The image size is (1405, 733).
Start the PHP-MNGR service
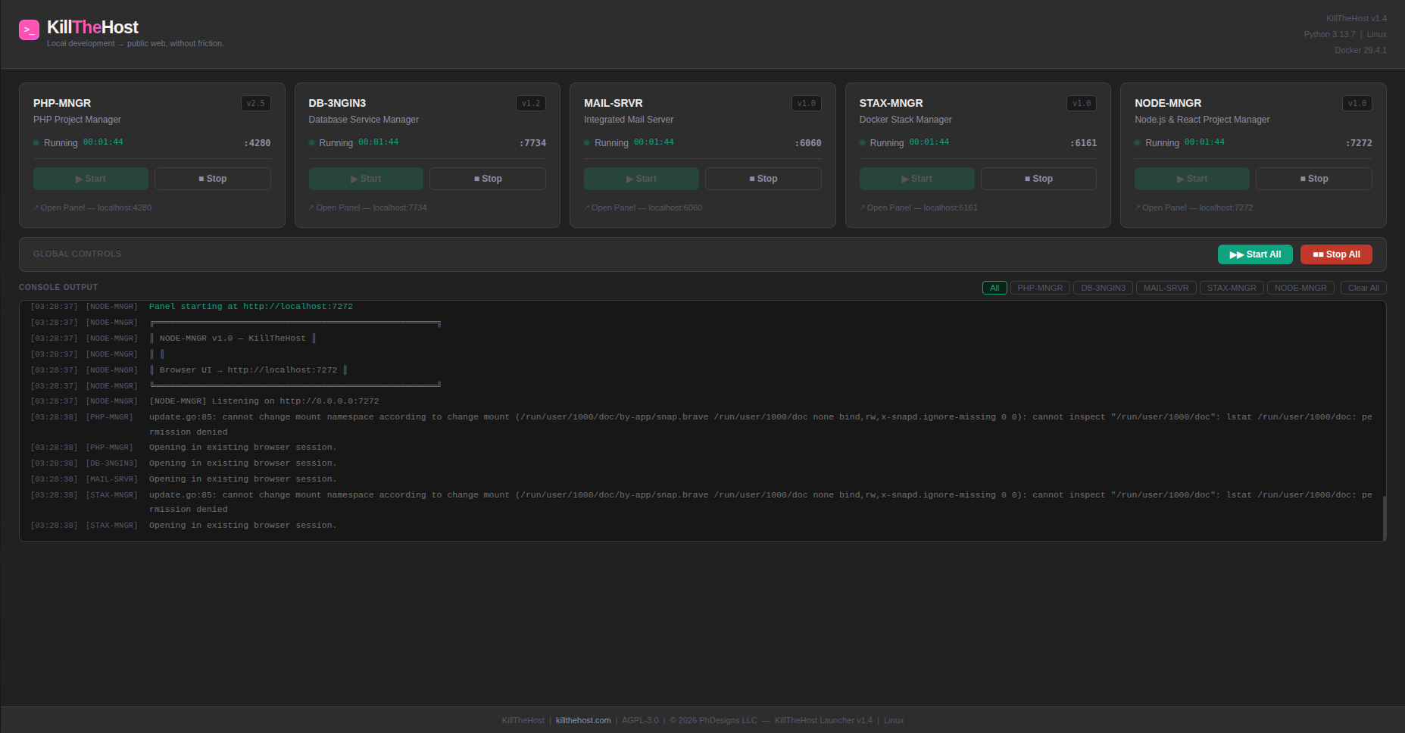(x=91, y=179)
